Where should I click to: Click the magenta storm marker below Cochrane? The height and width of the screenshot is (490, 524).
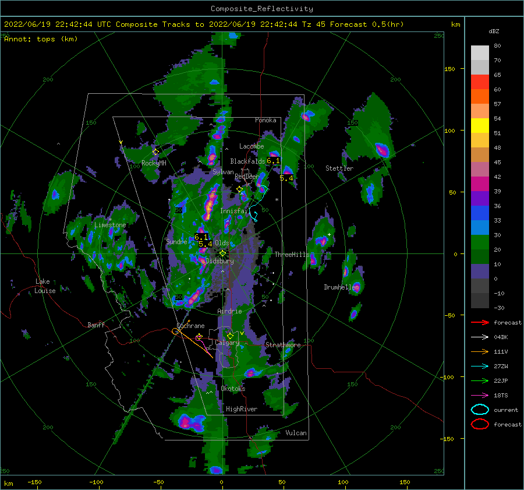[199, 337]
